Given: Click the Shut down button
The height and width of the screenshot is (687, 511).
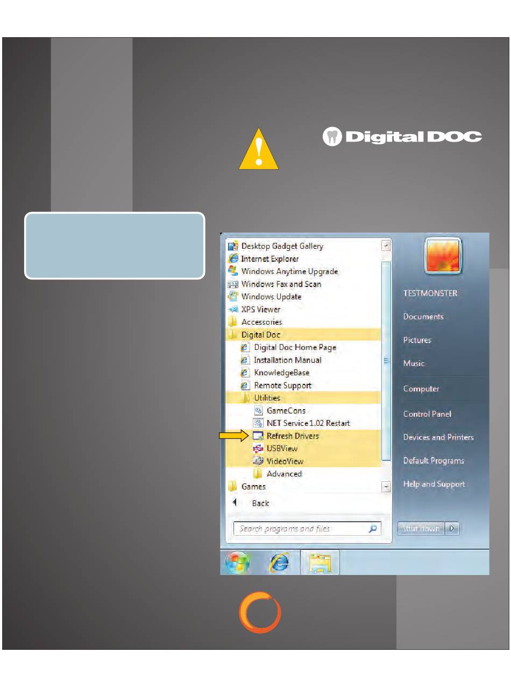Looking at the screenshot, I should 421,529.
